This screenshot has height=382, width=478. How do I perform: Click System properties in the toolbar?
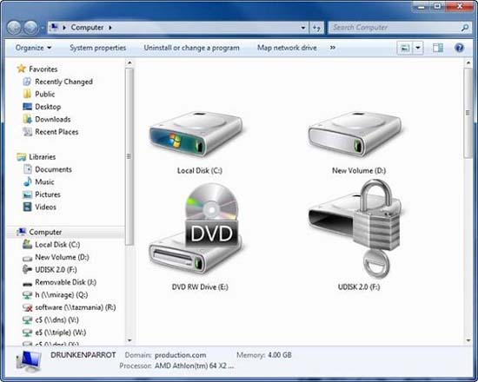point(98,48)
